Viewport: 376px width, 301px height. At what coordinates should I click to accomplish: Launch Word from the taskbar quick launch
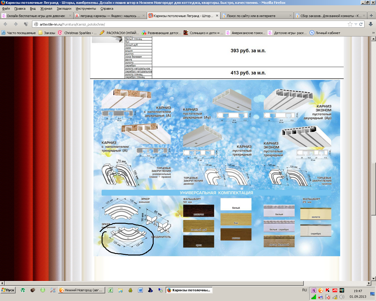tap(140, 290)
